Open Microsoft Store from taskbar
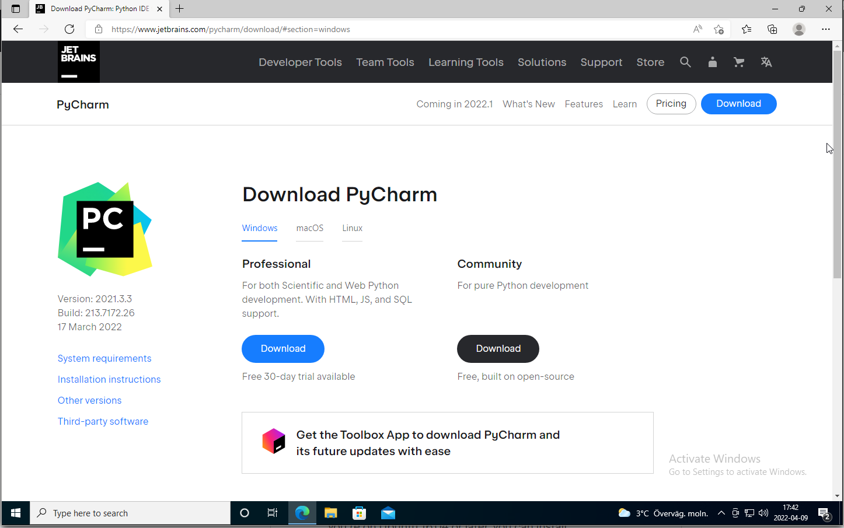Image resolution: width=844 pixels, height=528 pixels. (360, 513)
